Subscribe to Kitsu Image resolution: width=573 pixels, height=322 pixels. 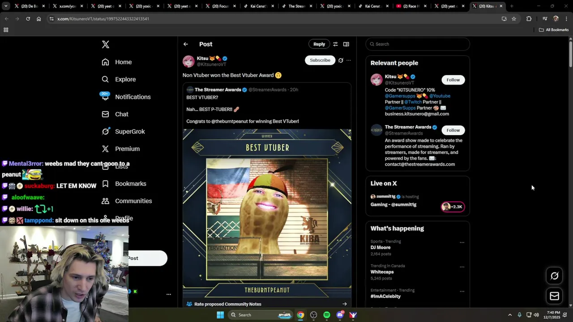pos(320,60)
